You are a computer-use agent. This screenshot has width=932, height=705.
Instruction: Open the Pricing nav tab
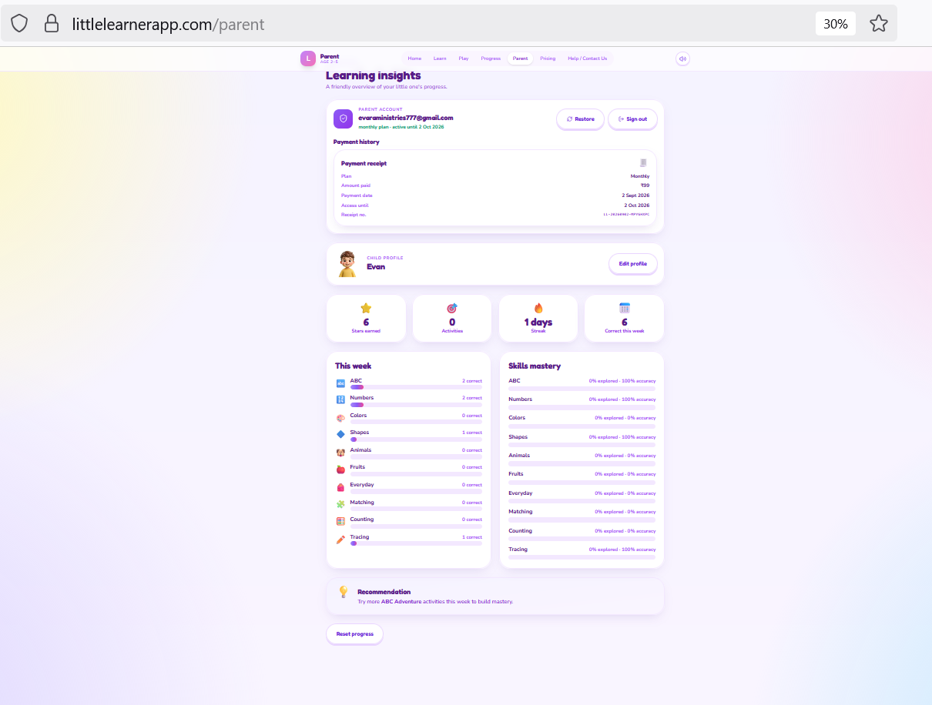[x=548, y=58]
